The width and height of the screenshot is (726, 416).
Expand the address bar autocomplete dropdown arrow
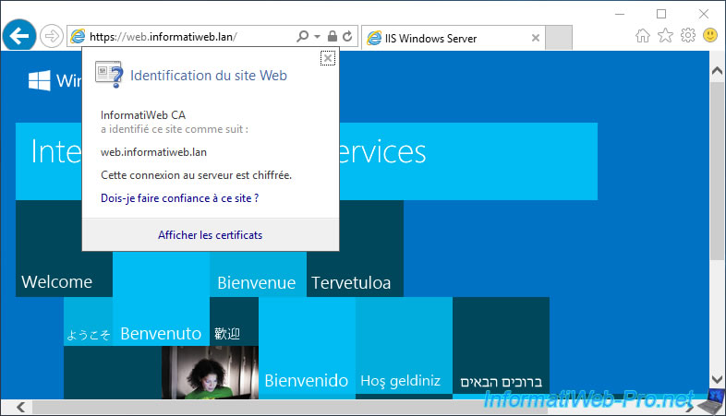tap(317, 37)
